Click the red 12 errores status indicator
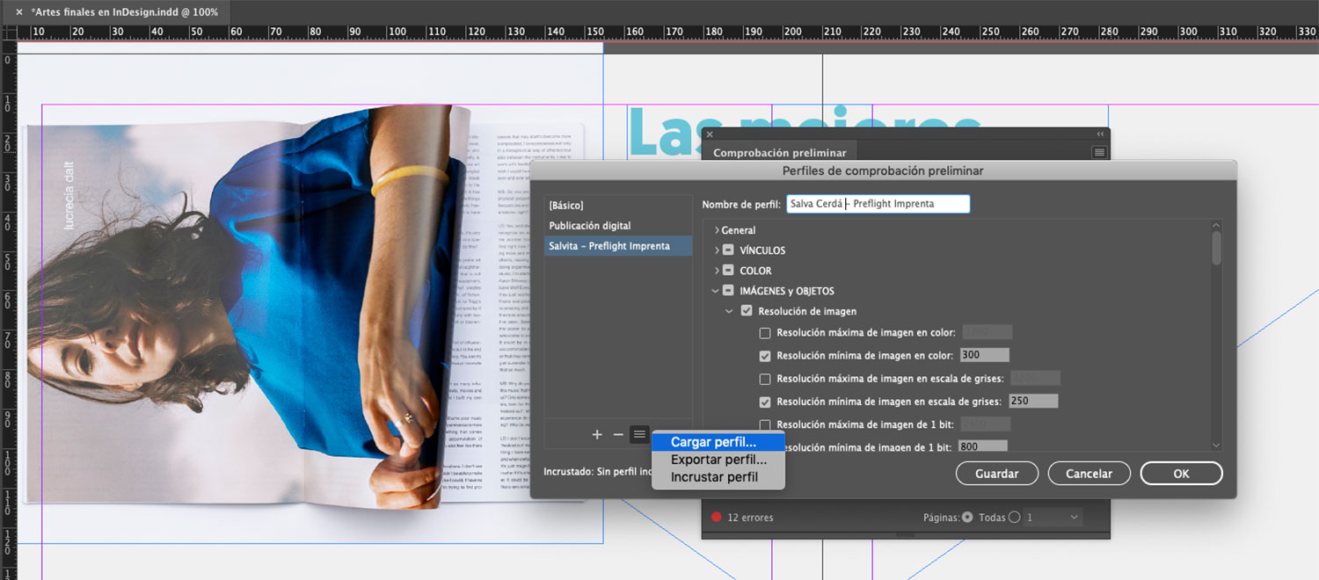 717,518
